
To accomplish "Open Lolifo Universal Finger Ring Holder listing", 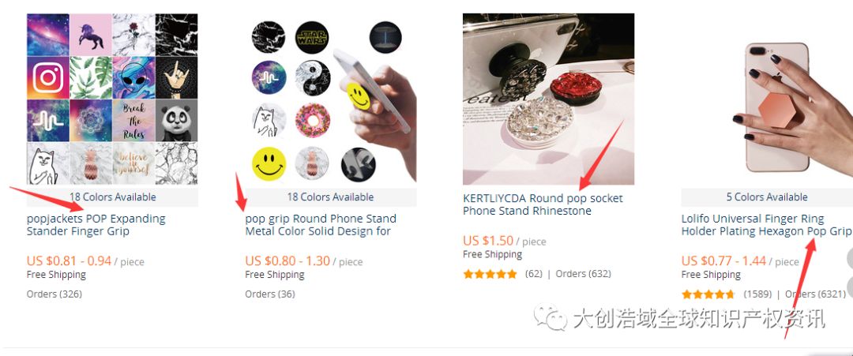I will tap(765, 225).
